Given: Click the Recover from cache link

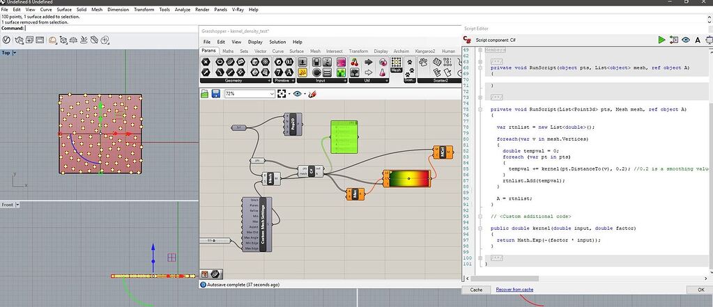Looking at the screenshot, I should tap(514, 290).
